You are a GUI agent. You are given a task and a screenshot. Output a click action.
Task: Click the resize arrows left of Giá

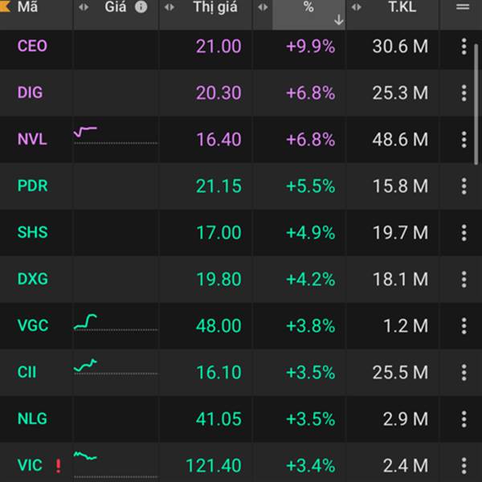tap(84, 7)
